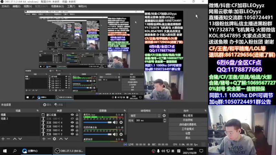This screenshot has width=276, height=155.
Task: Hide the 文本 (GDI+) 6 source via eye icon
Action: 72,123
